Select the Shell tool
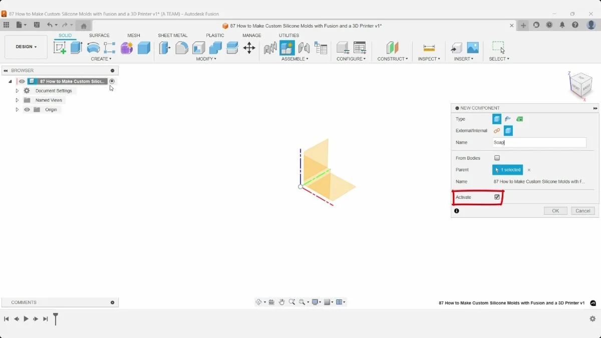Screen dimensions: 601x338 pyautogui.click(x=199, y=48)
